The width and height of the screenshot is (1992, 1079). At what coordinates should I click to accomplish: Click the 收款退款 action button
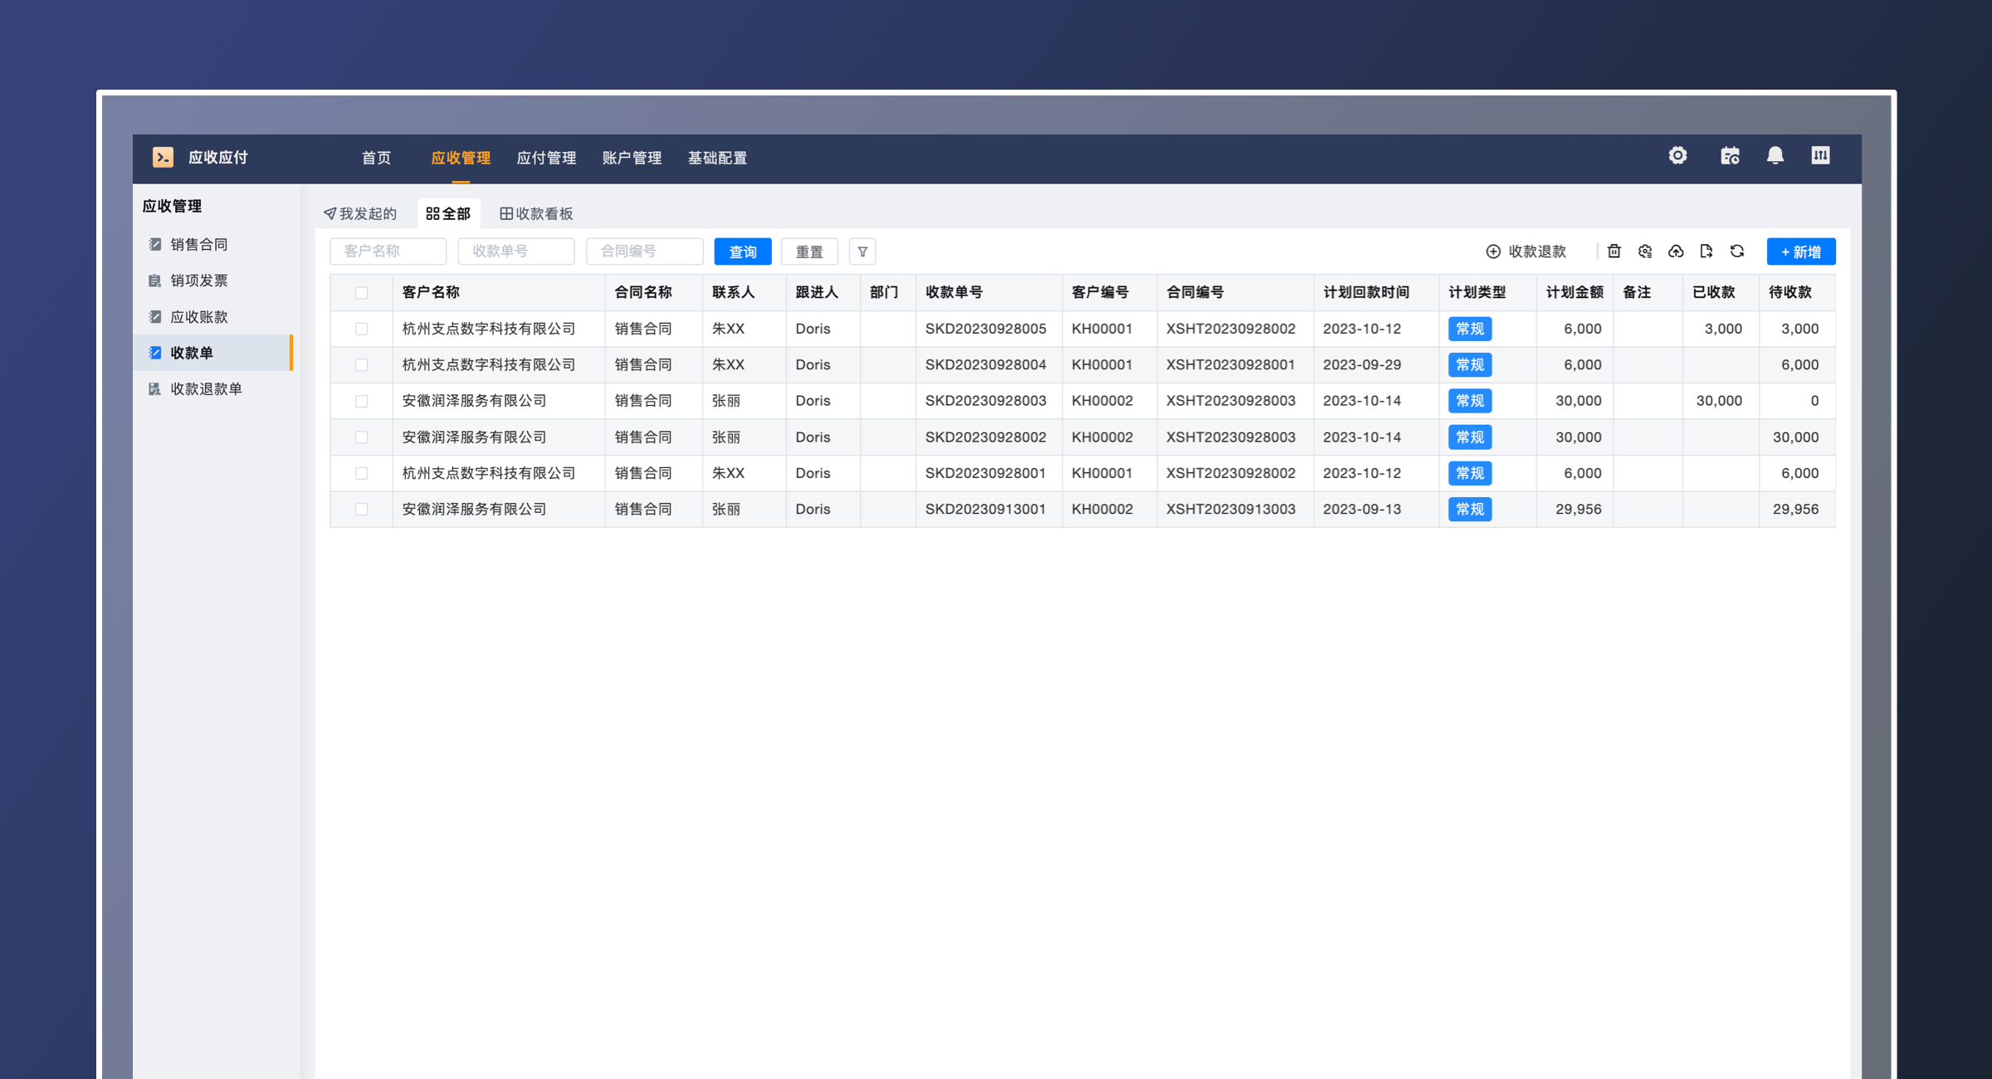tap(1526, 251)
